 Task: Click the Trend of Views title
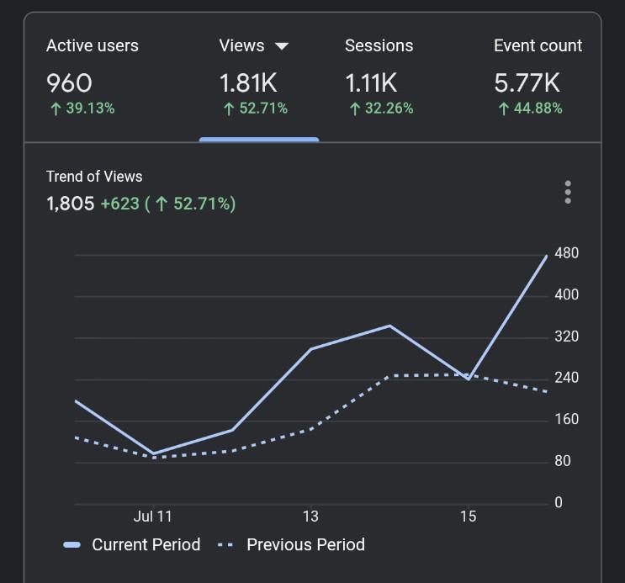pos(94,177)
